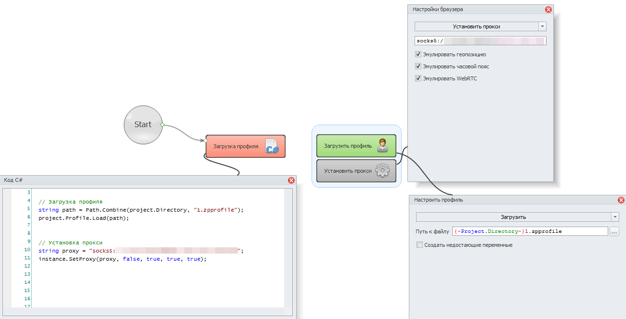
Task: Click the project.Profile.Load(path) code line
Action: 84,218
